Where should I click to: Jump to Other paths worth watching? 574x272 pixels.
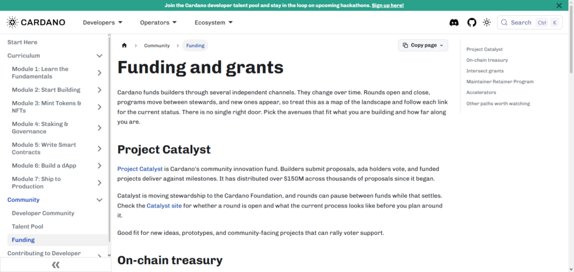(x=498, y=104)
